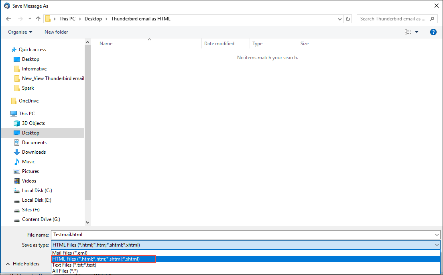Open the Music folder in sidebar
This screenshot has height=275, width=443.
28,162
